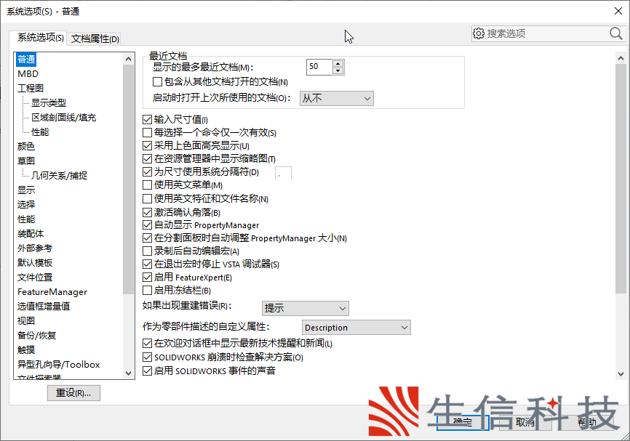
Task: Increase recent documents count with up arrow
Action: [338, 63]
